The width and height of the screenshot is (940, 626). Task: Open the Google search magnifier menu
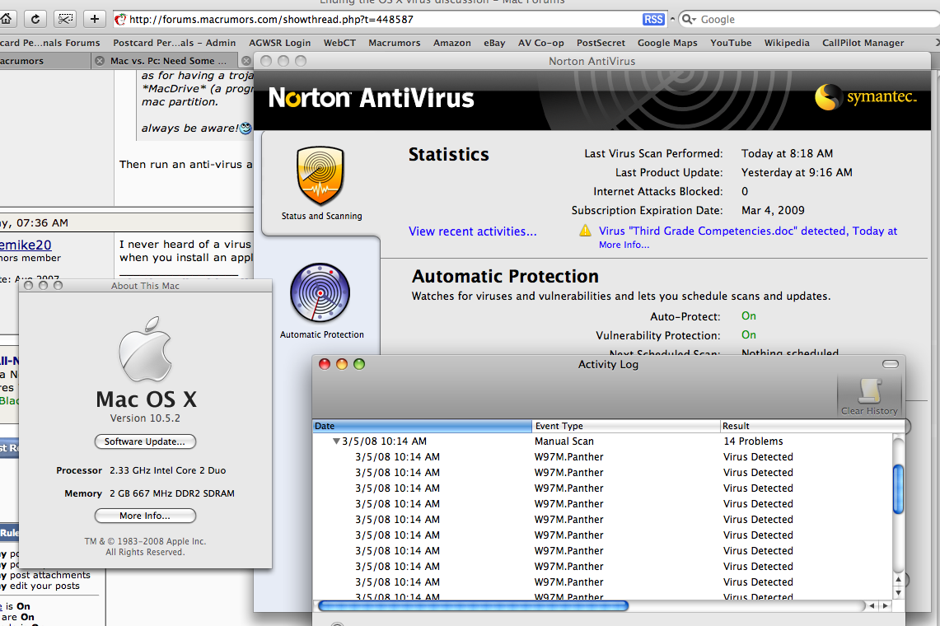click(x=688, y=19)
